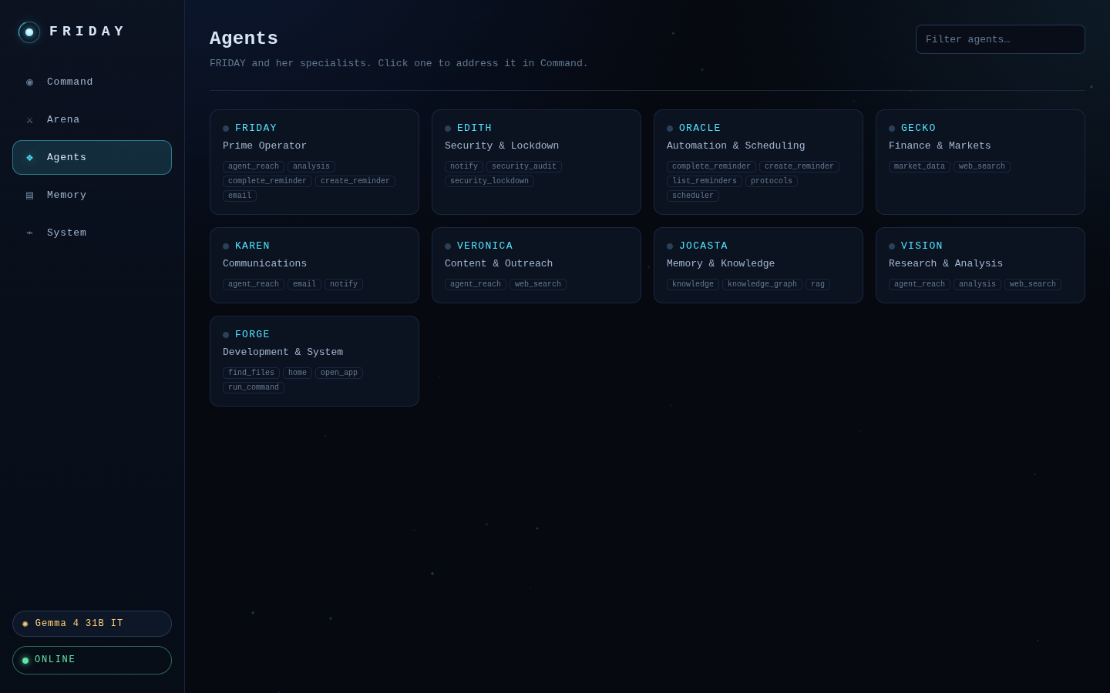The height and width of the screenshot is (693, 1110).
Task: Click the web_search tag on VERONICA card
Action: pos(538,284)
